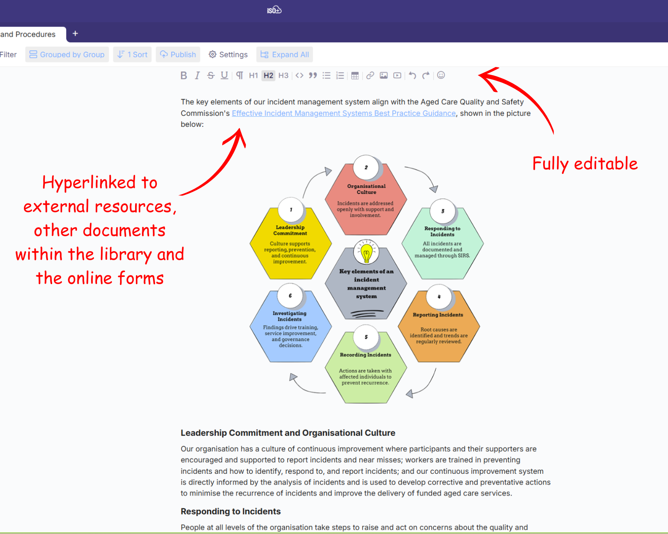The image size is (668, 534).
Task: Insert a hyperlink from toolbar
Action: tap(370, 76)
